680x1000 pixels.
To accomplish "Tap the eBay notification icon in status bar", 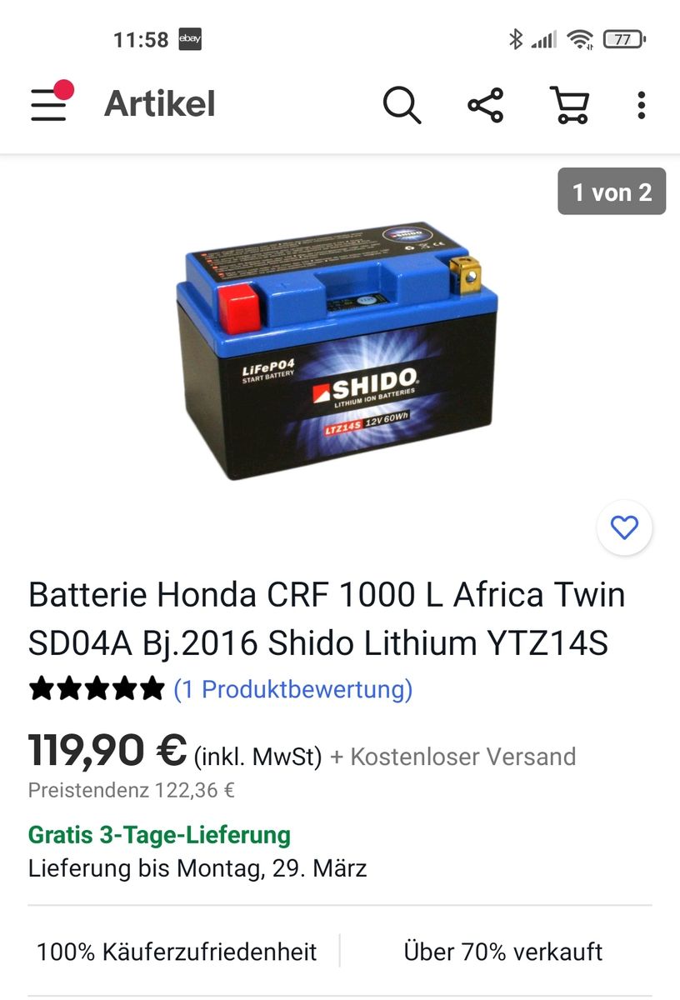I will 190,39.
